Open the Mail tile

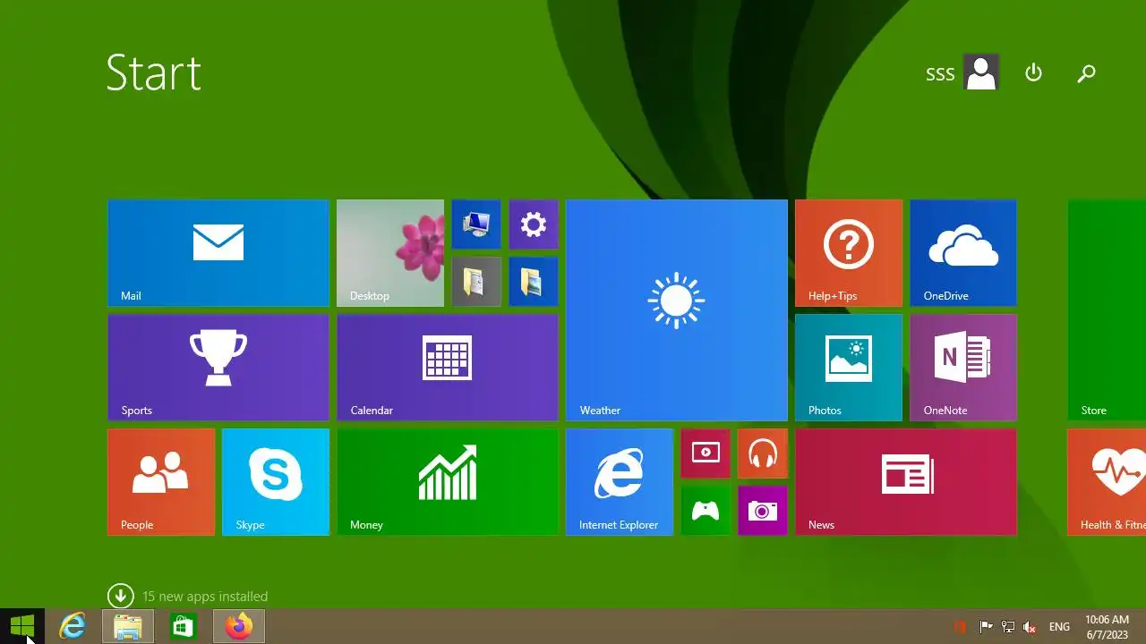[x=218, y=253]
